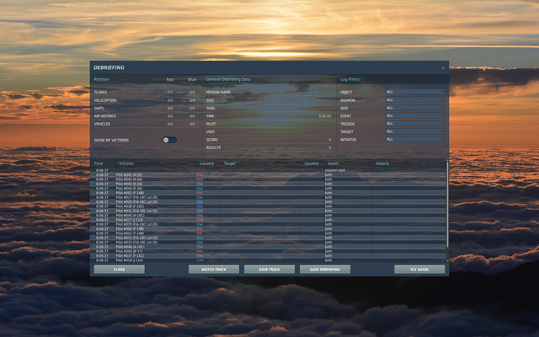539x337 pixels.
Task: Select the Pilot #043 (E-3A) log row
Action: [x=268, y=184]
